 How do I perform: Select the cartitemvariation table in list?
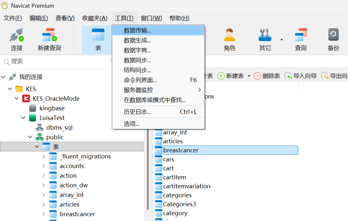187,186
